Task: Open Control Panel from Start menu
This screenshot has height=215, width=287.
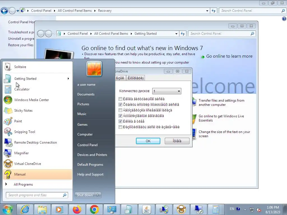Action: tap(87, 145)
